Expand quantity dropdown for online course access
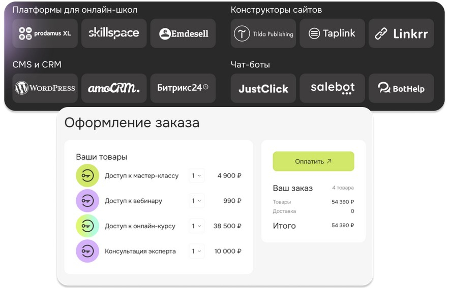The image size is (450, 288). pyautogui.click(x=197, y=226)
